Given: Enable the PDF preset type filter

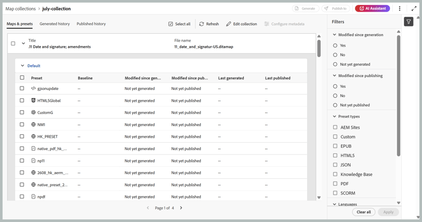Looking at the screenshot, I should tap(335, 184).
